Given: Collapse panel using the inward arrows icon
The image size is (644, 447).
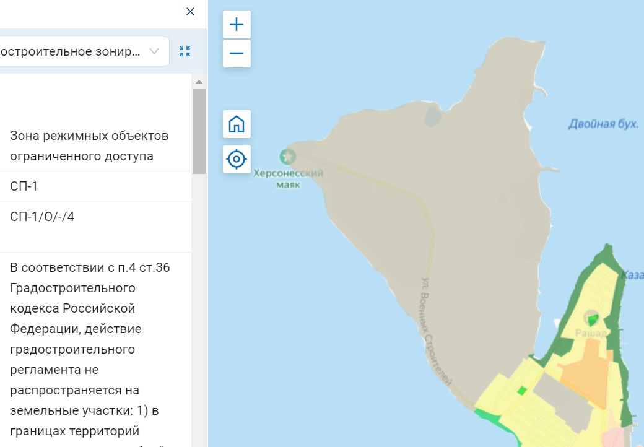Looking at the screenshot, I should [185, 51].
